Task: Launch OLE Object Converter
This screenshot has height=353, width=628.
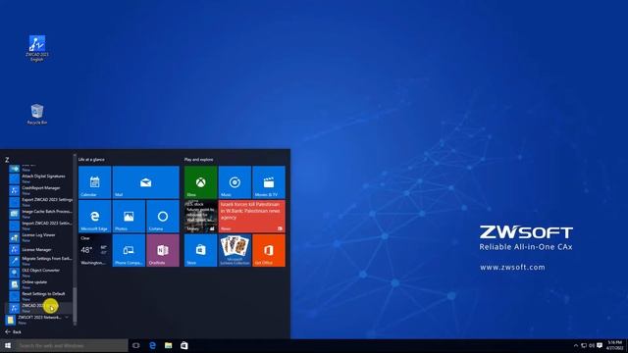Action: point(40,273)
